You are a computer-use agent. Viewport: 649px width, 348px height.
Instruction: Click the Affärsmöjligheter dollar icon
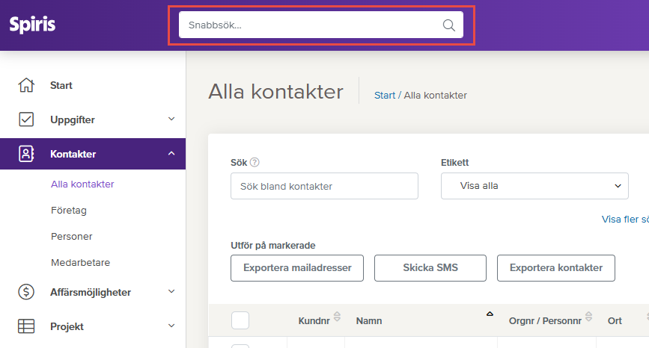[26, 292]
